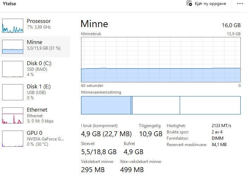This screenshot has height=176, width=247.
Task: Click the in-use segment of Minnesammensetning bar
Action: 106,105
